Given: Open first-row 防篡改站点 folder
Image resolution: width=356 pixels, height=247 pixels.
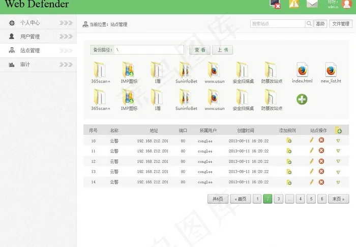Looking at the screenshot, I should pyautogui.click(x=272, y=72).
